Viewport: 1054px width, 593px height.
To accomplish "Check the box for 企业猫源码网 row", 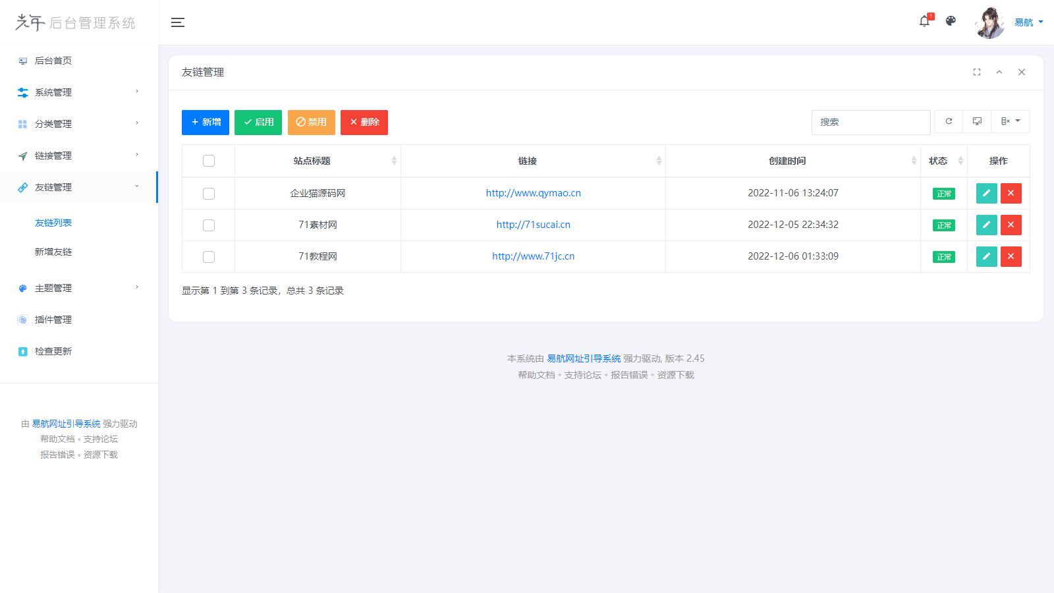I will pyautogui.click(x=209, y=193).
